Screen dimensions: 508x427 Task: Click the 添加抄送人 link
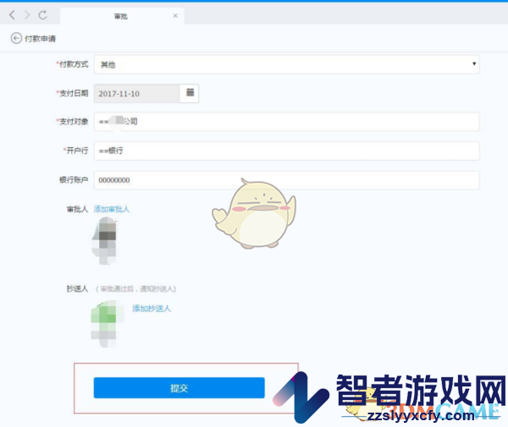152,309
